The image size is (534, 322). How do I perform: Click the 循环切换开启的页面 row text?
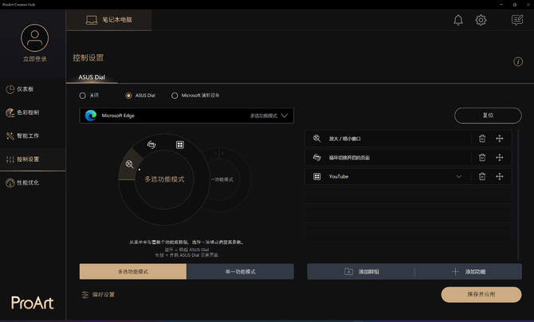click(349, 158)
